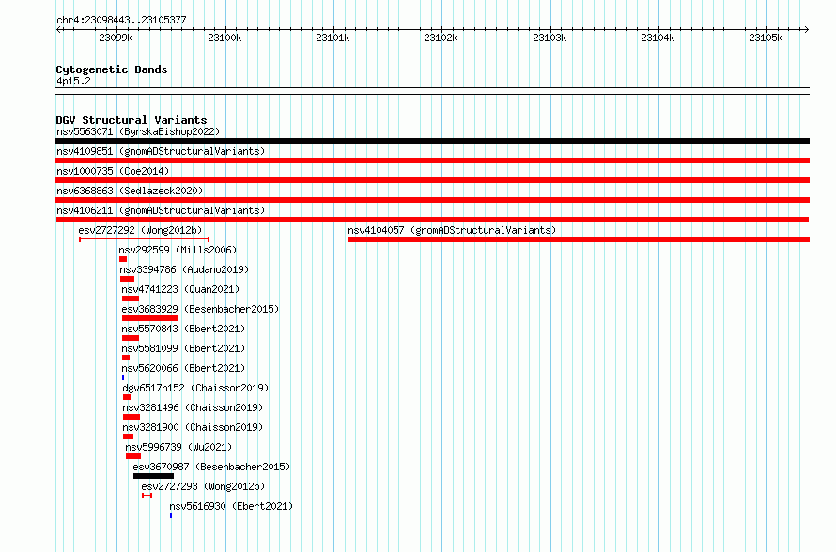This screenshot has height=552, width=836.
Task: Click the 4p15.2 band label
Action: [73, 81]
